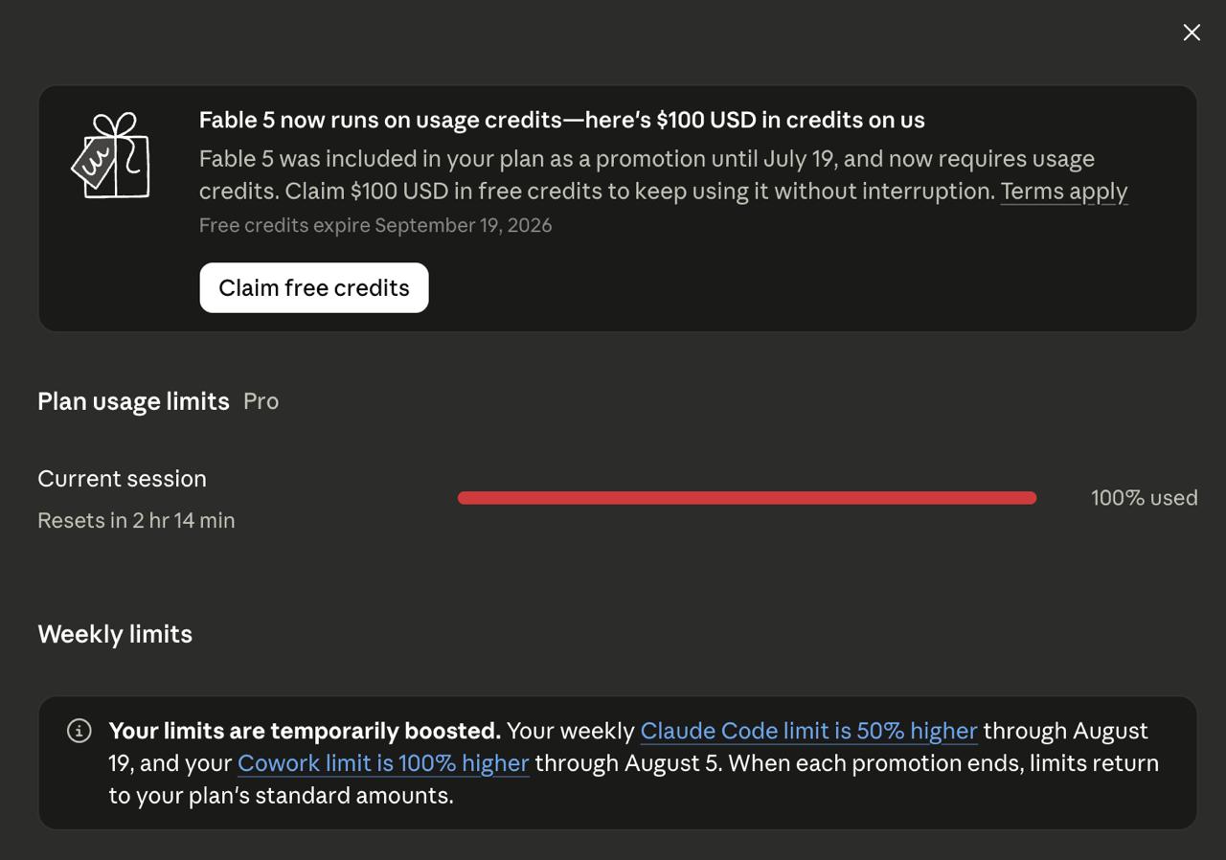Open Cowork limit is 100% higher link
The height and width of the screenshot is (860, 1226).
point(383,763)
